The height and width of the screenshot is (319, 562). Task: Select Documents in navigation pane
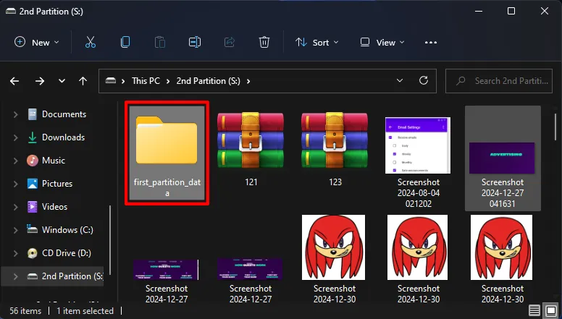[64, 114]
